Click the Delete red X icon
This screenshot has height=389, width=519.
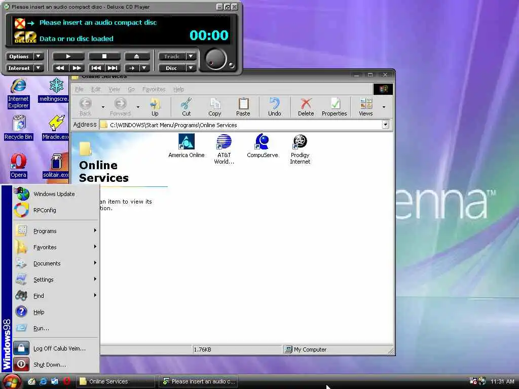(306, 107)
